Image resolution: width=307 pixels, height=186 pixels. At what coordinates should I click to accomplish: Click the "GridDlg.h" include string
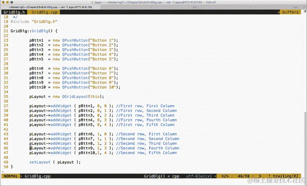click(44, 22)
